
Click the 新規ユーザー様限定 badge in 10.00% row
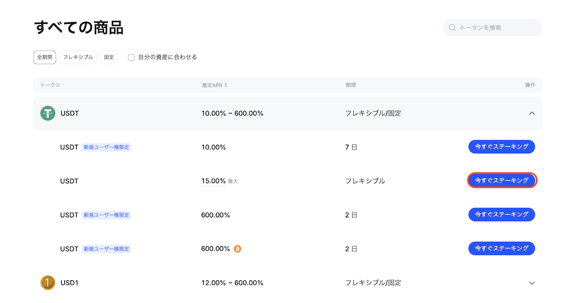106,148
